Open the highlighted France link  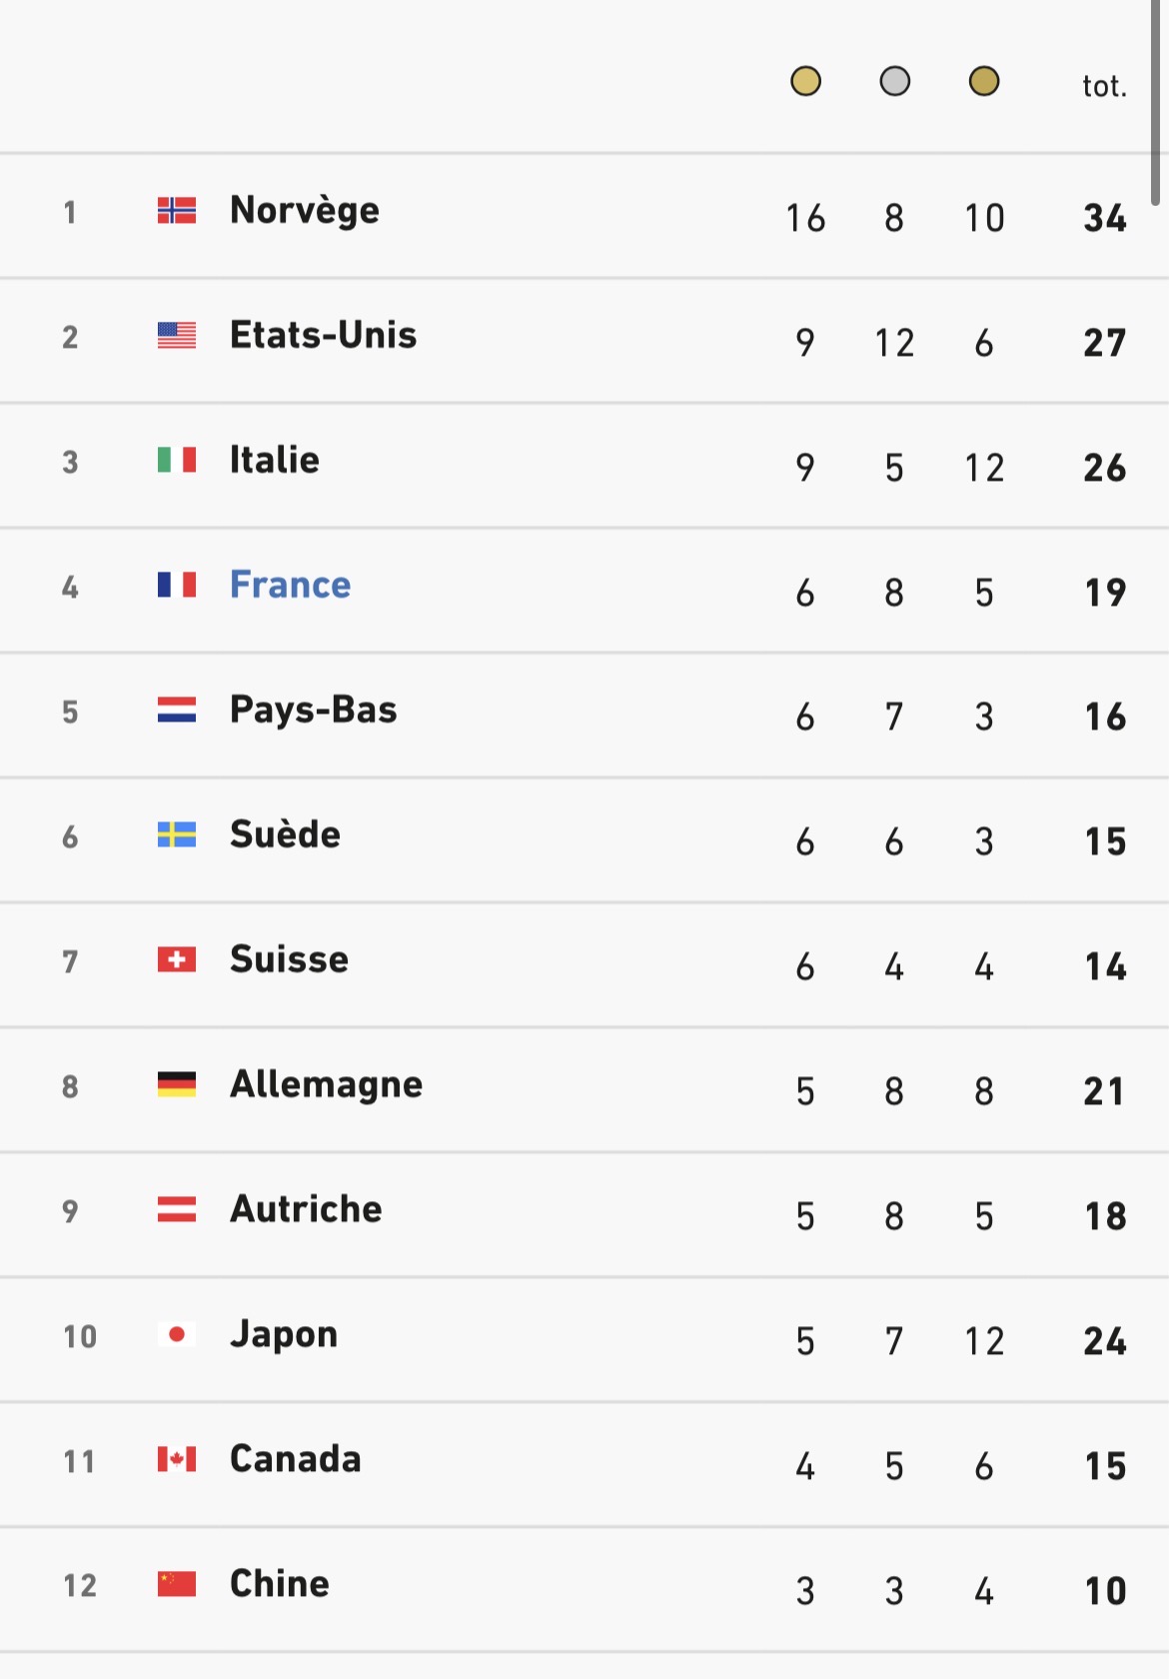(x=290, y=585)
